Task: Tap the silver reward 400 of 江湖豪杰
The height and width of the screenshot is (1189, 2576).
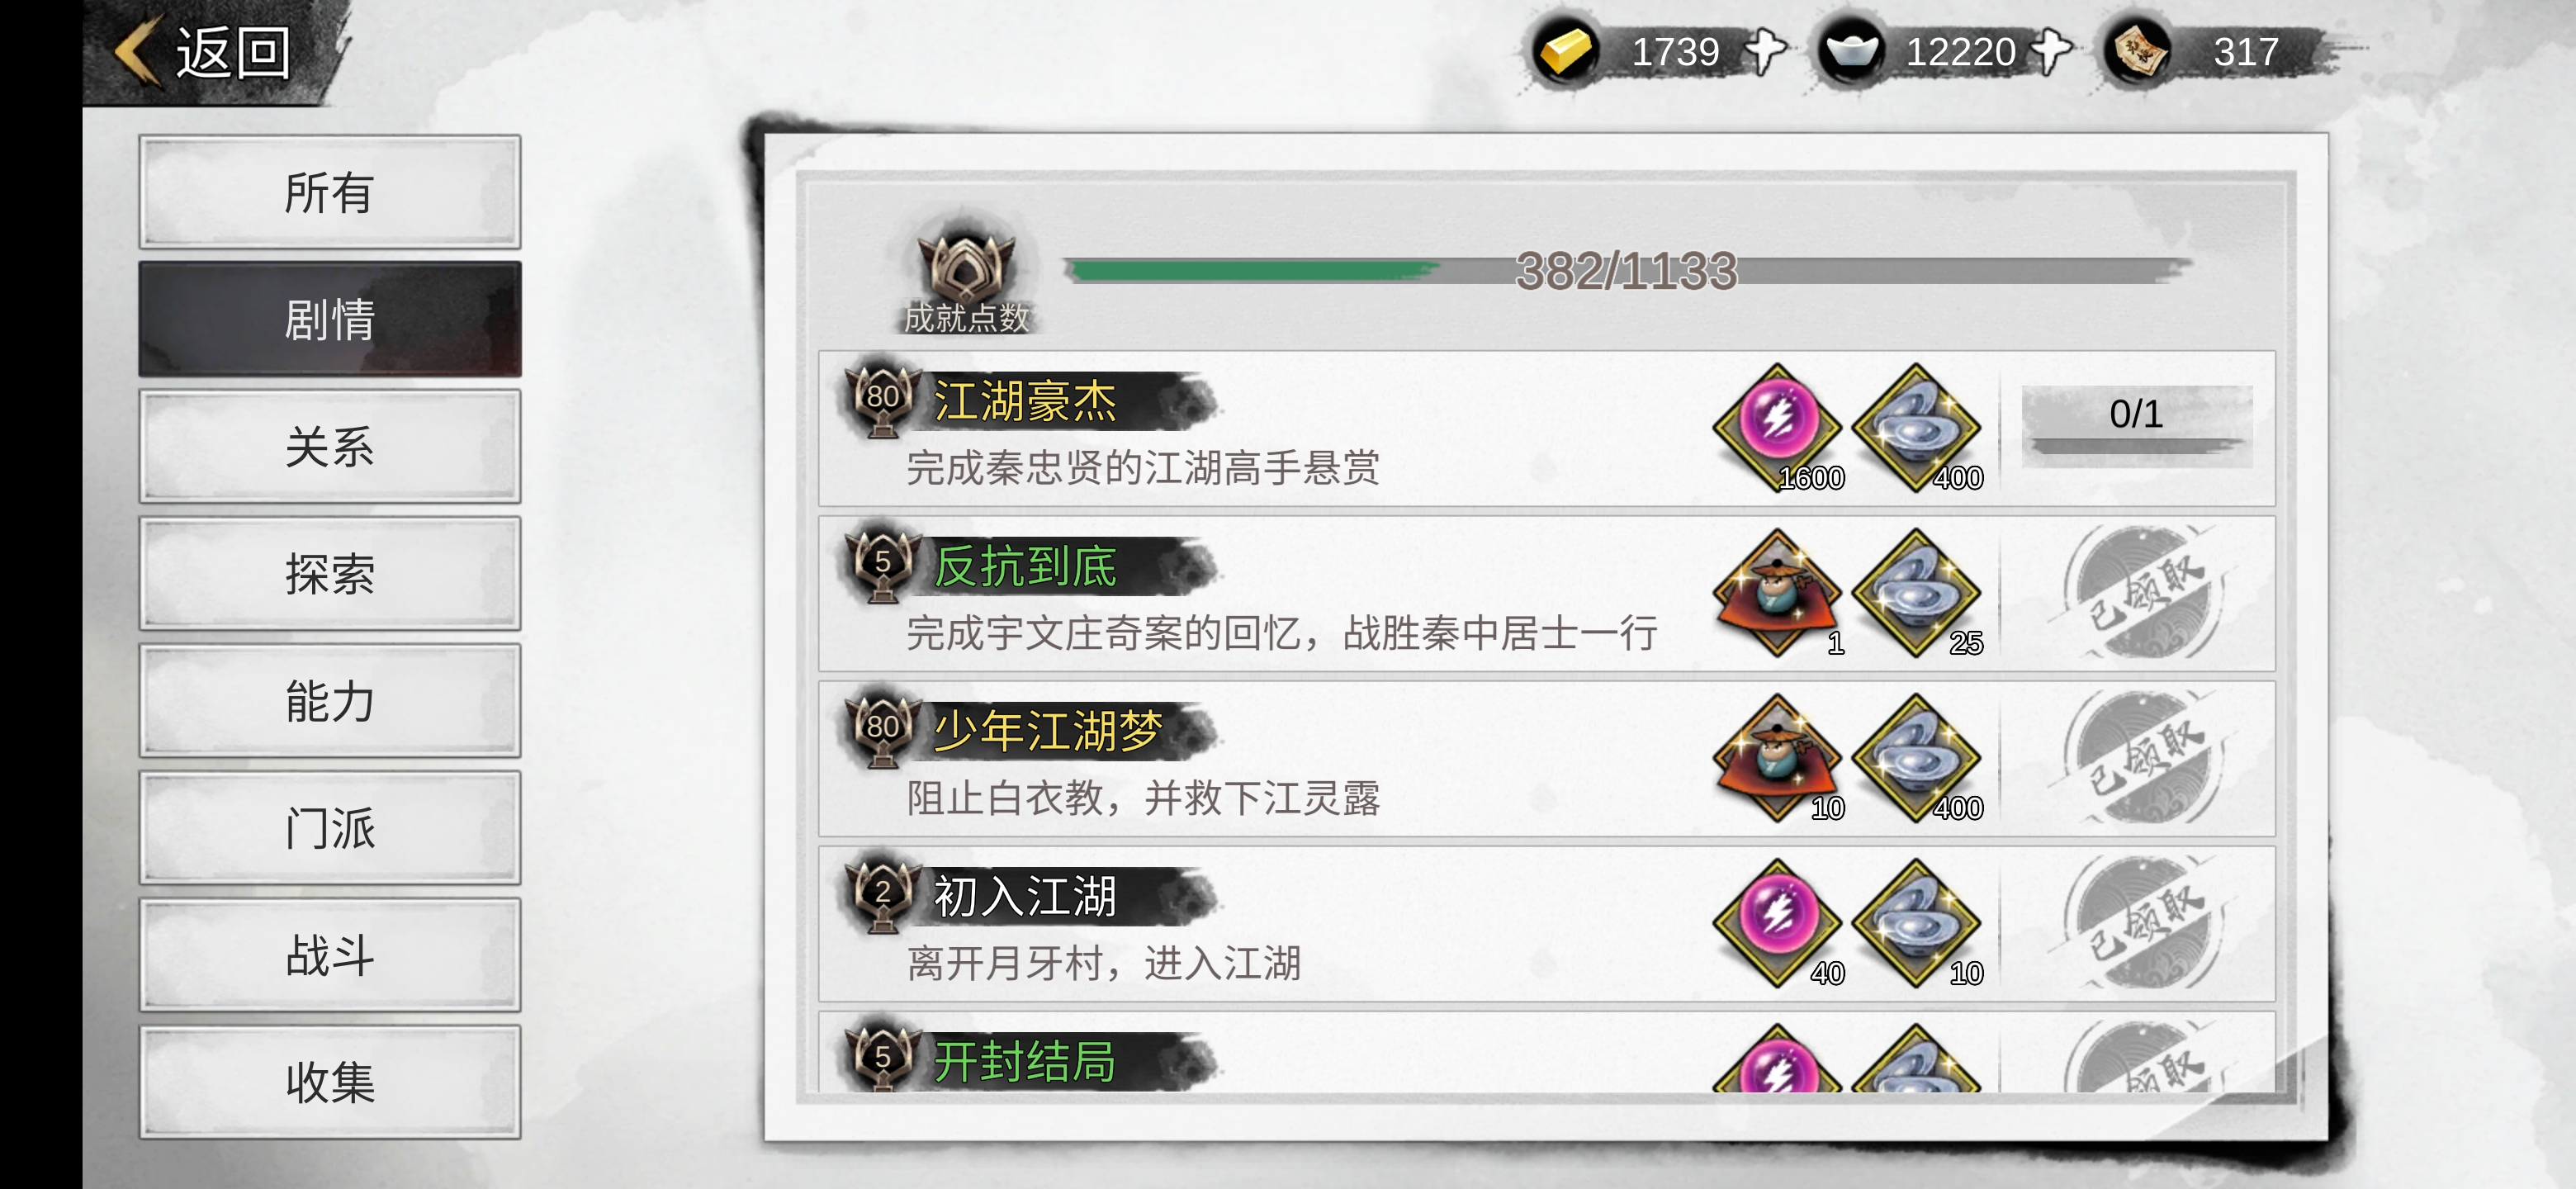Action: pyautogui.click(x=1916, y=427)
